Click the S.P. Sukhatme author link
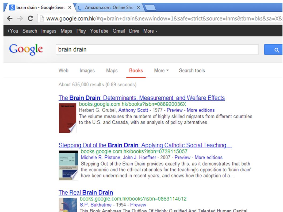Viewport: 283px width, 212px height. coord(96,205)
